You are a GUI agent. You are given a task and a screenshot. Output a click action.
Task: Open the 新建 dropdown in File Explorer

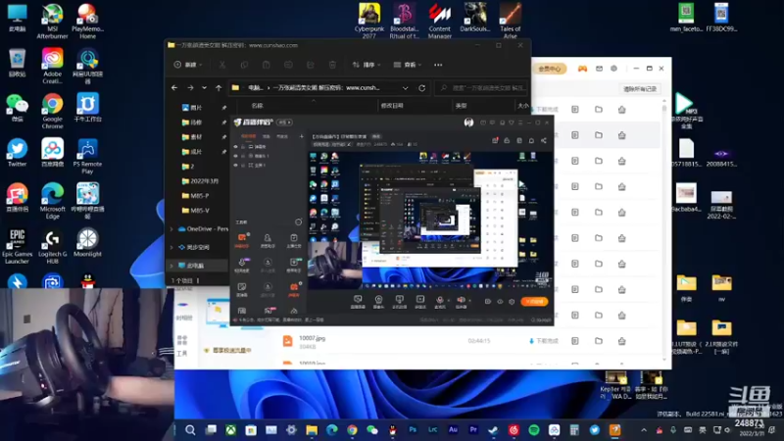188,65
